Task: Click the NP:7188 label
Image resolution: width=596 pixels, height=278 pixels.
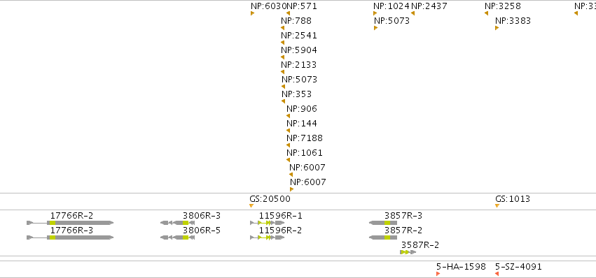Action: tap(305, 138)
